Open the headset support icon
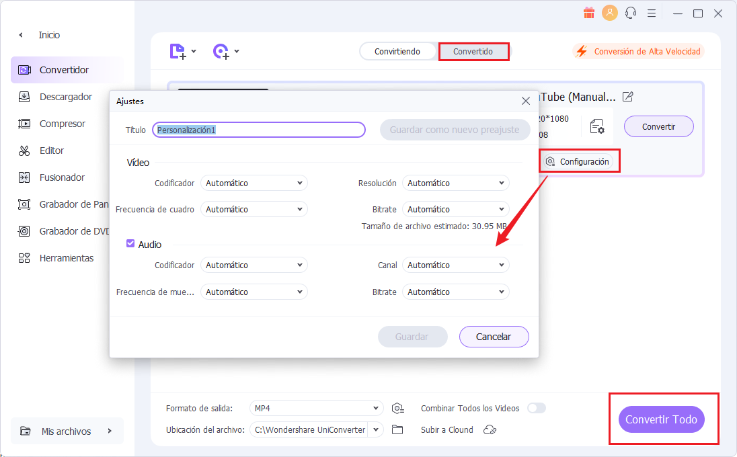The image size is (737, 457). tap(631, 13)
